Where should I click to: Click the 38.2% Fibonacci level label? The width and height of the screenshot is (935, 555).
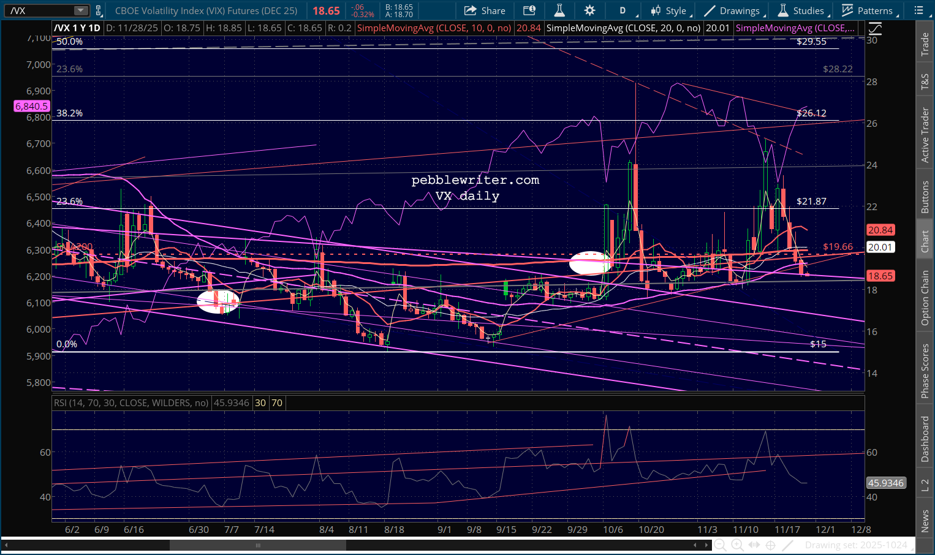69,113
